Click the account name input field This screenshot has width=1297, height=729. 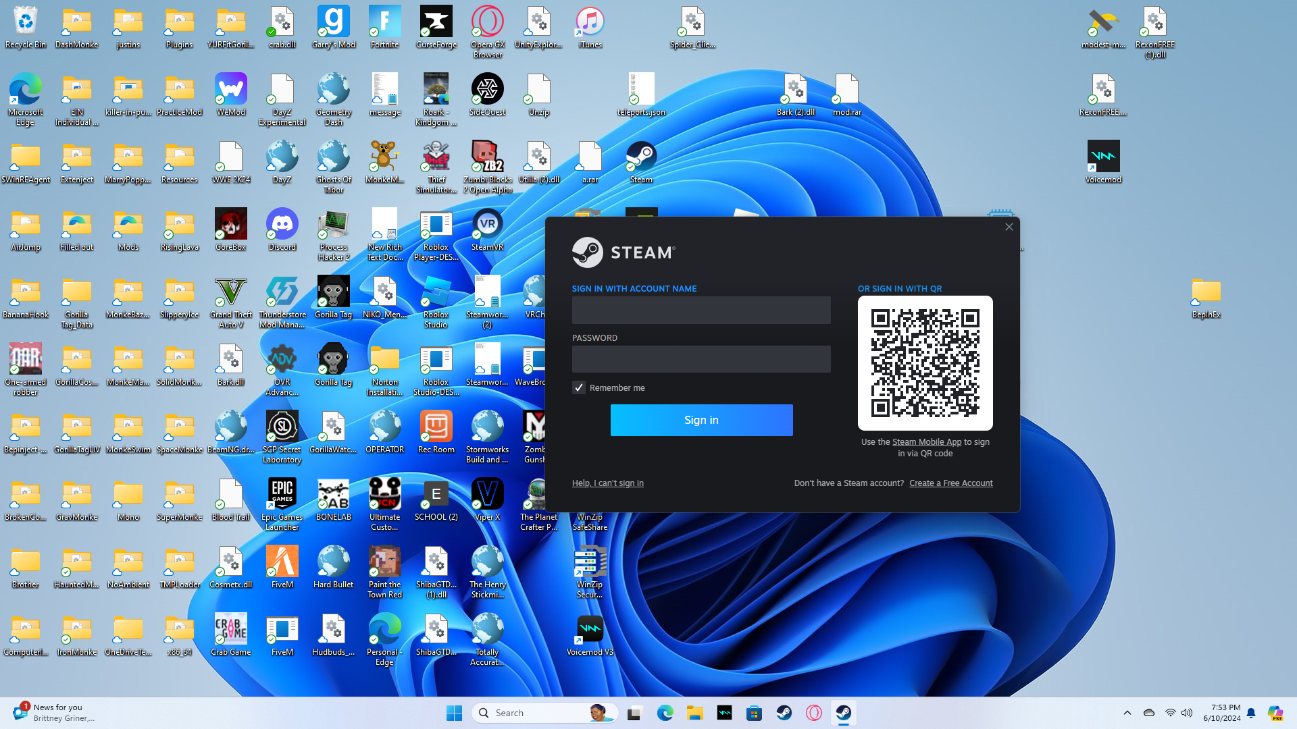pyautogui.click(x=701, y=310)
